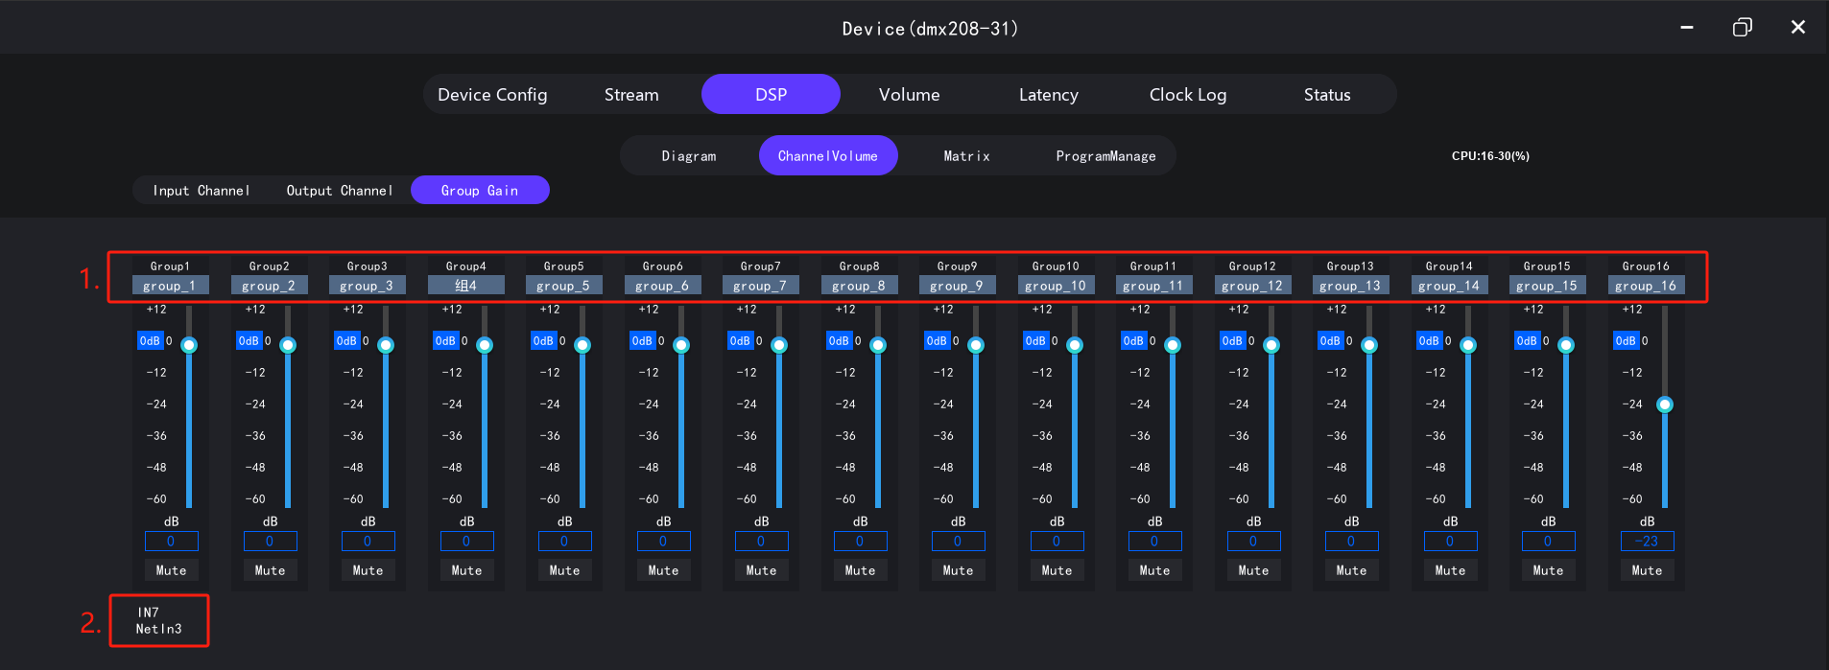Mute the Group13 strip
Viewport: 1829px width, 670px height.
tap(1352, 570)
